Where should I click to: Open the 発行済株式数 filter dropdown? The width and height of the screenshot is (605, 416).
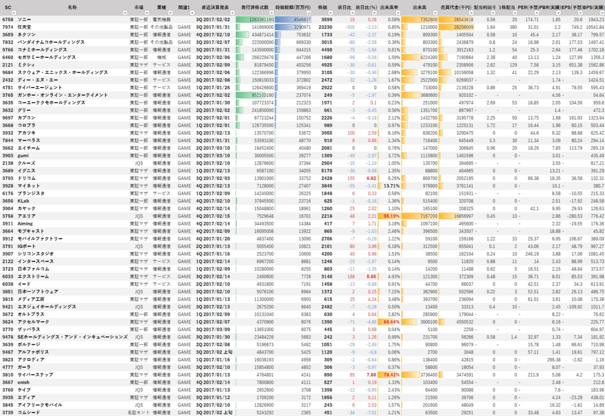click(x=272, y=13)
